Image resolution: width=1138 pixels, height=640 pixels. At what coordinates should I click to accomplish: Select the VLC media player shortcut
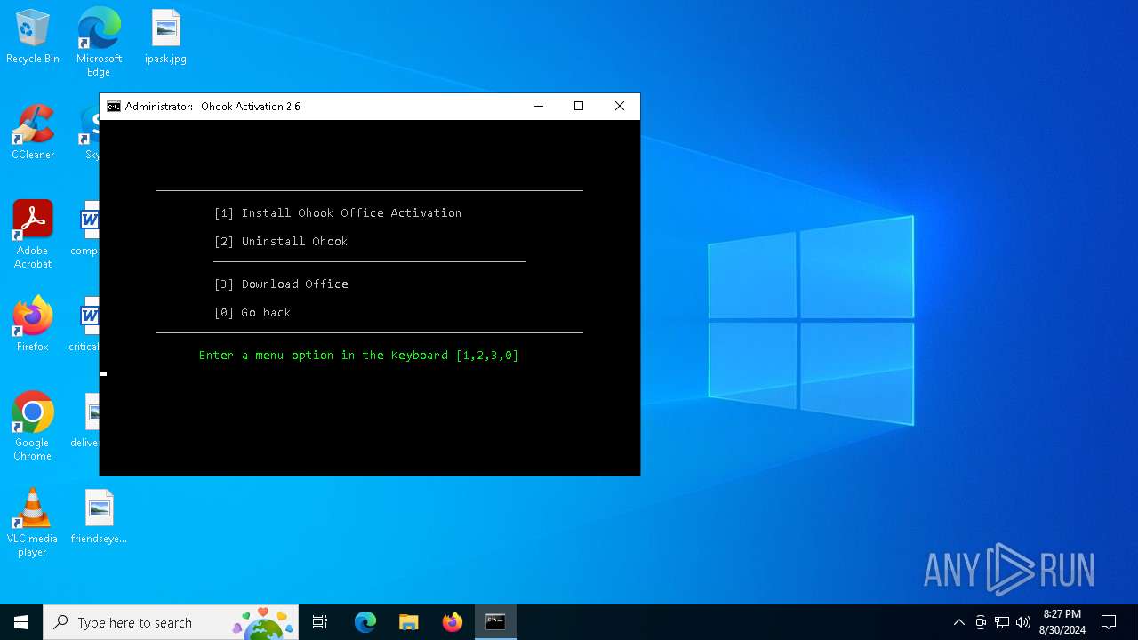coord(33,523)
